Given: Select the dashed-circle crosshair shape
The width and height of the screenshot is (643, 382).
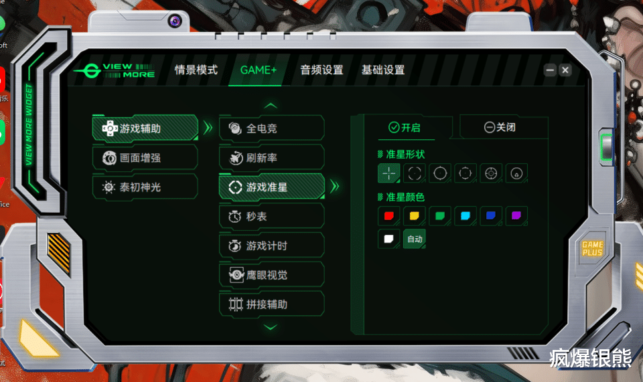Looking at the screenshot, I should [x=466, y=173].
